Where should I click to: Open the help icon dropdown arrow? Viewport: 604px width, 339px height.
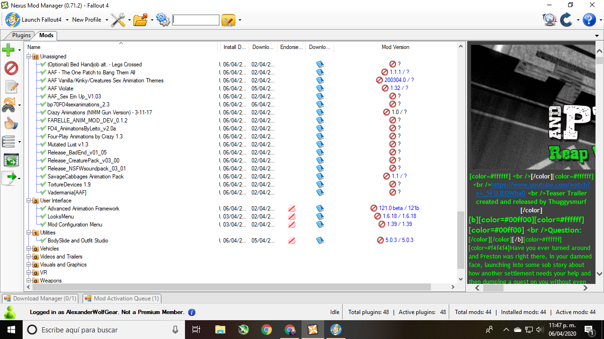click(x=601, y=20)
